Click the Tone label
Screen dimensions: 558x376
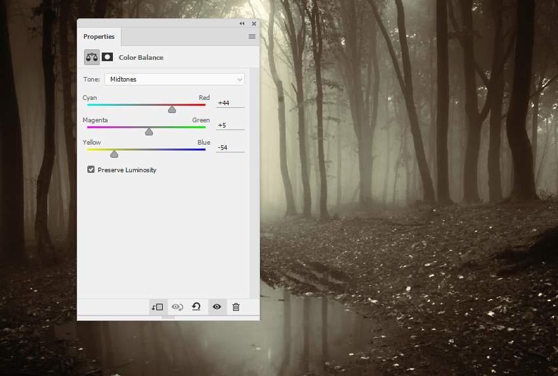point(91,79)
